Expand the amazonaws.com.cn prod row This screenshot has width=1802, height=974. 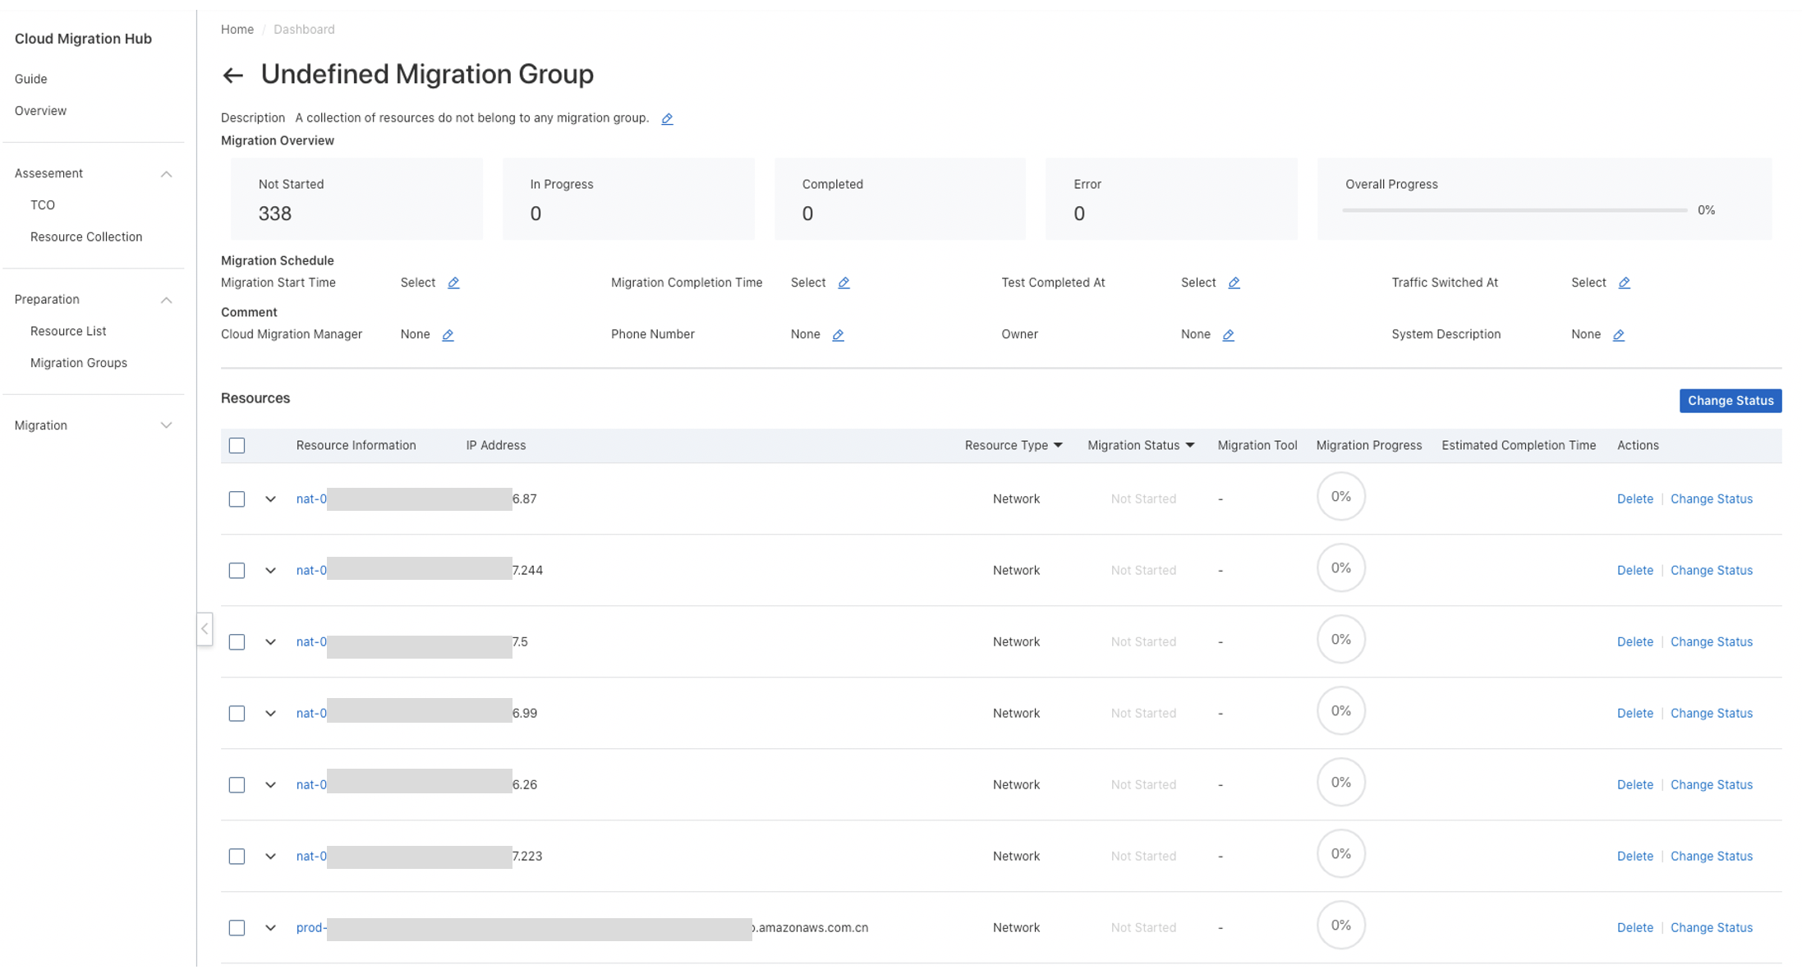click(x=270, y=928)
